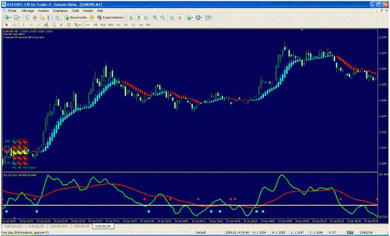Zoom out on the chart
Viewport: 390px width, 236px height.
(x=163, y=17)
